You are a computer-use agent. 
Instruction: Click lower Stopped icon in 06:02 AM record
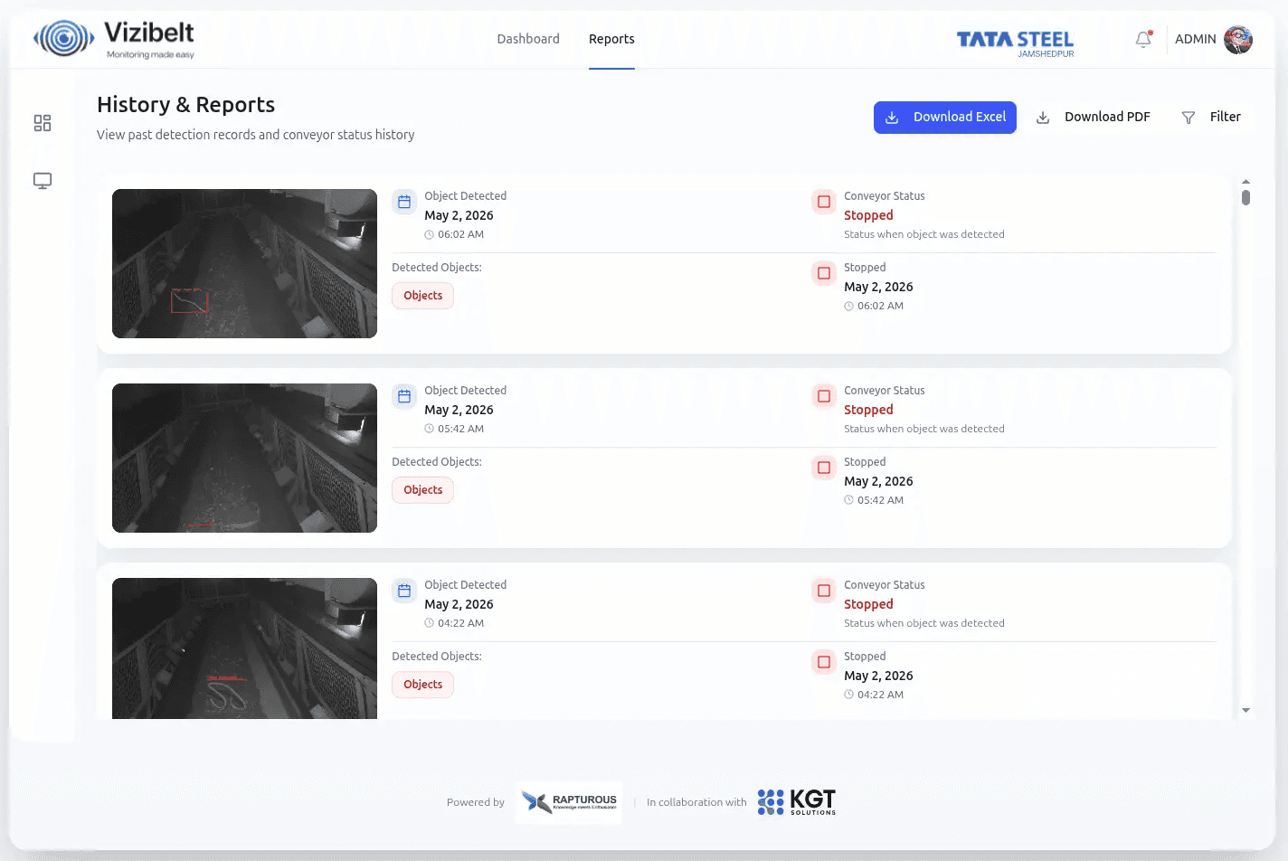[x=824, y=273]
